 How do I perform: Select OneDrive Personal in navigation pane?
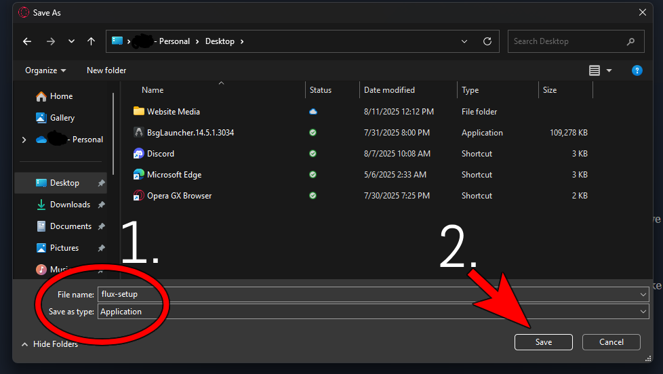[70, 140]
